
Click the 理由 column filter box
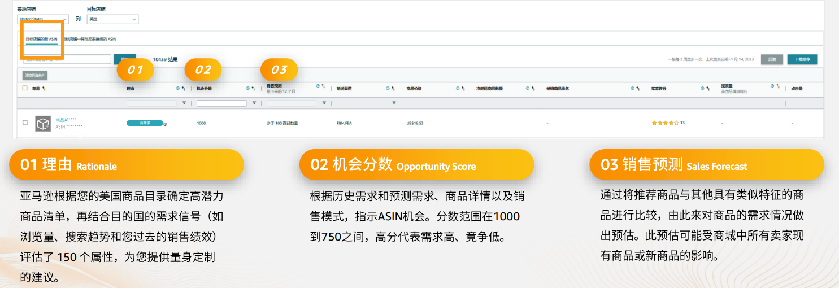tap(151, 103)
